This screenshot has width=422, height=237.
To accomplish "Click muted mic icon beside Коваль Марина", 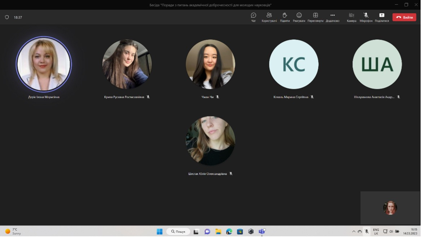I will [312, 97].
